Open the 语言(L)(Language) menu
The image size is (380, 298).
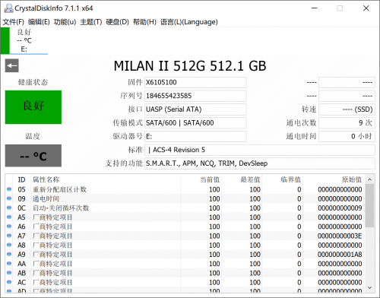[189, 22]
